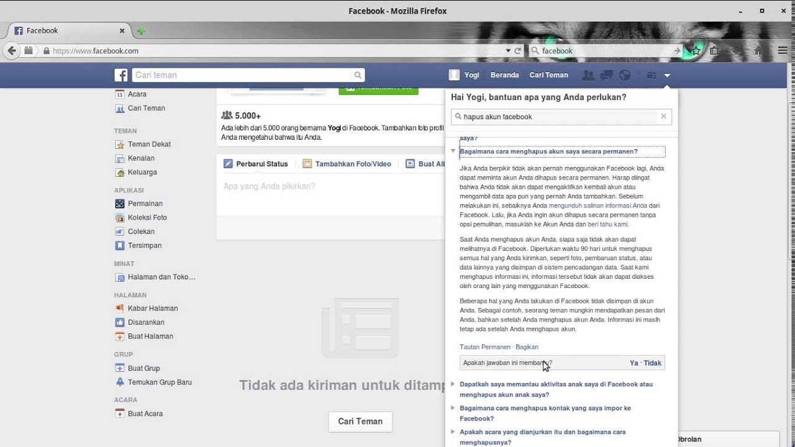
Task: Open the messages icon in the blue bar
Action: pyautogui.click(x=607, y=75)
